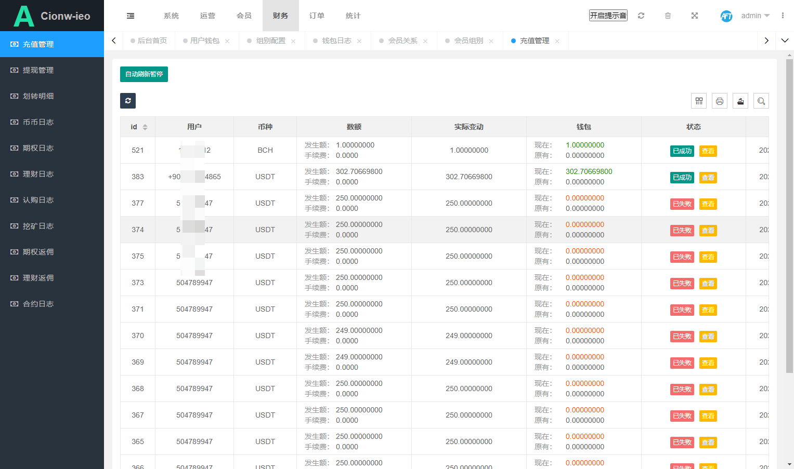The width and height of the screenshot is (794, 469).
Task: Collapse the sidebar with the menu-fold icon
Action: tap(131, 16)
